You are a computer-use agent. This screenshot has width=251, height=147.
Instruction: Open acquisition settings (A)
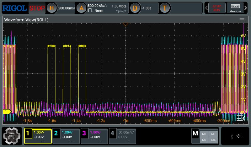point(82,8)
